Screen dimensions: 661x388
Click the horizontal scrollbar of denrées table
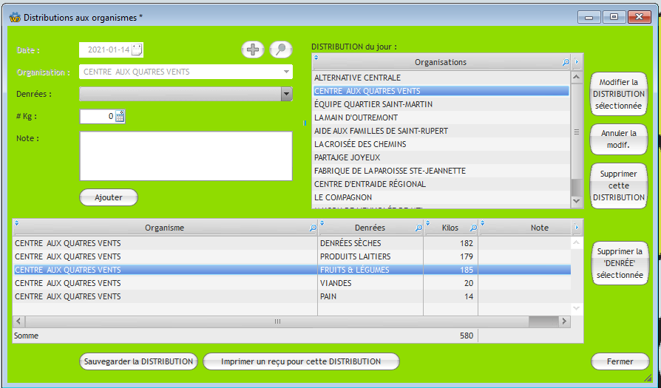[x=278, y=321]
